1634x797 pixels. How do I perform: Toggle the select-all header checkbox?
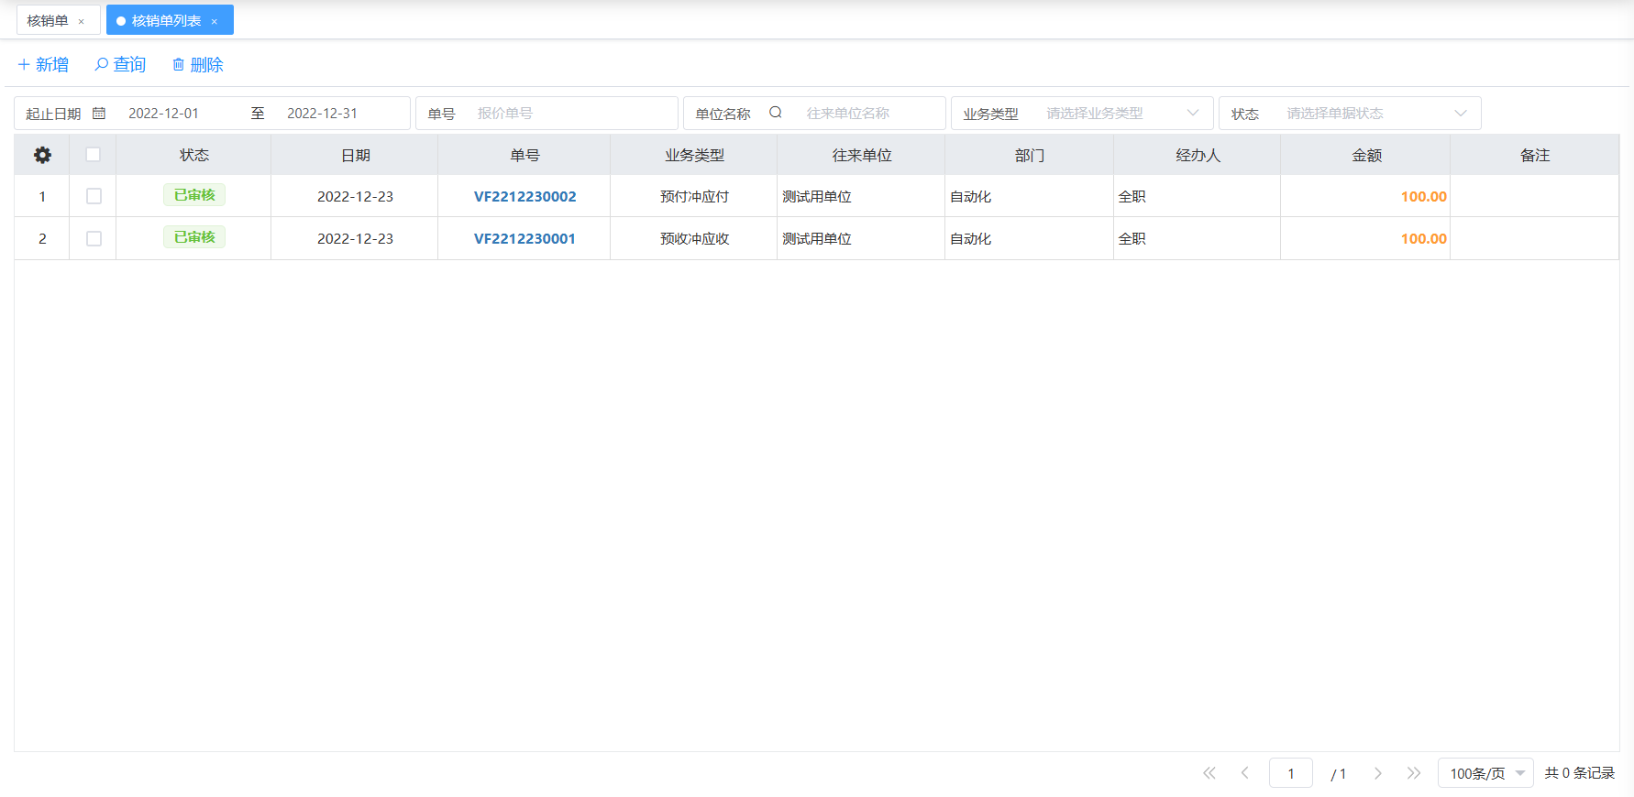pos(93,154)
